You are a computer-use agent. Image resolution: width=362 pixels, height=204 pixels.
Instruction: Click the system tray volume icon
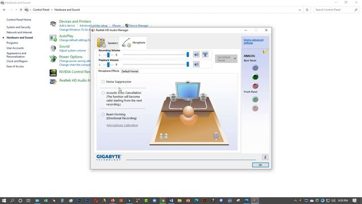[333, 201]
